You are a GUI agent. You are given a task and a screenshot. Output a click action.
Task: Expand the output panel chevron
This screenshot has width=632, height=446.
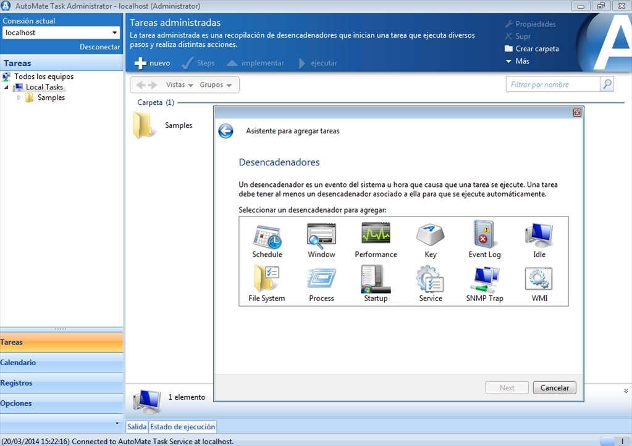626,391
